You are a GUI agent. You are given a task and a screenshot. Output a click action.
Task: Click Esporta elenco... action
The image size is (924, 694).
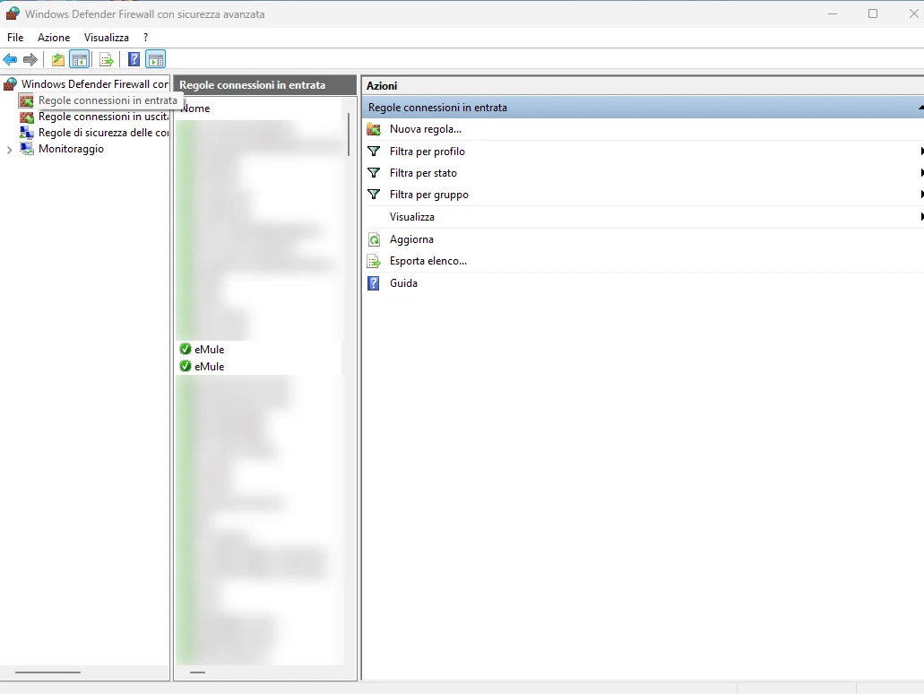[x=427, y=261]
